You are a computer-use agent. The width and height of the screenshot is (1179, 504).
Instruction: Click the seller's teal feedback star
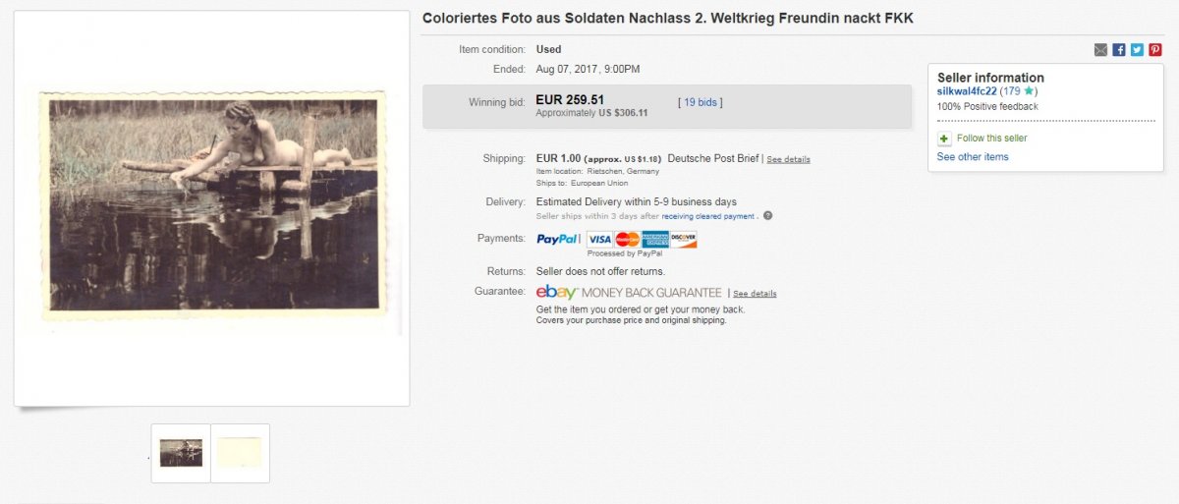(1029, 91)
